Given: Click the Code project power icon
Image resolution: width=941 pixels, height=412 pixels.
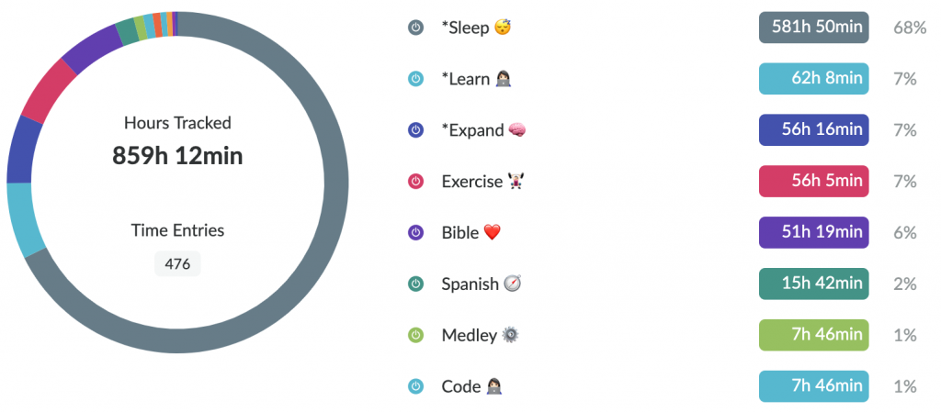Looking at the screenshot, I should pyautogui.click(x=416, y=386).
